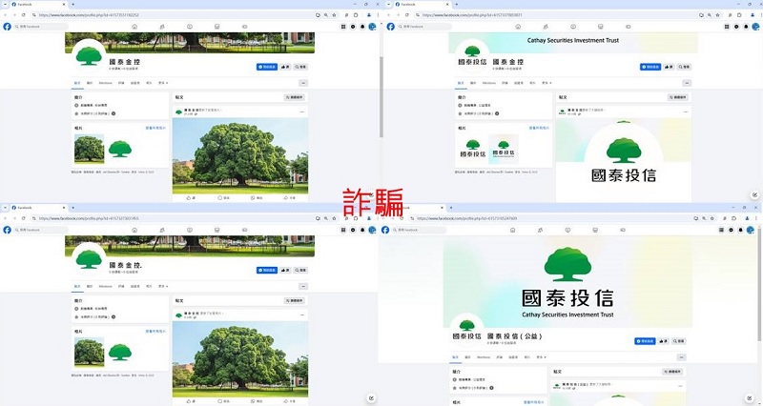Click browser profile icon in Cathay Securities banner window
This screenshot has width=763, height=406.
753,15
